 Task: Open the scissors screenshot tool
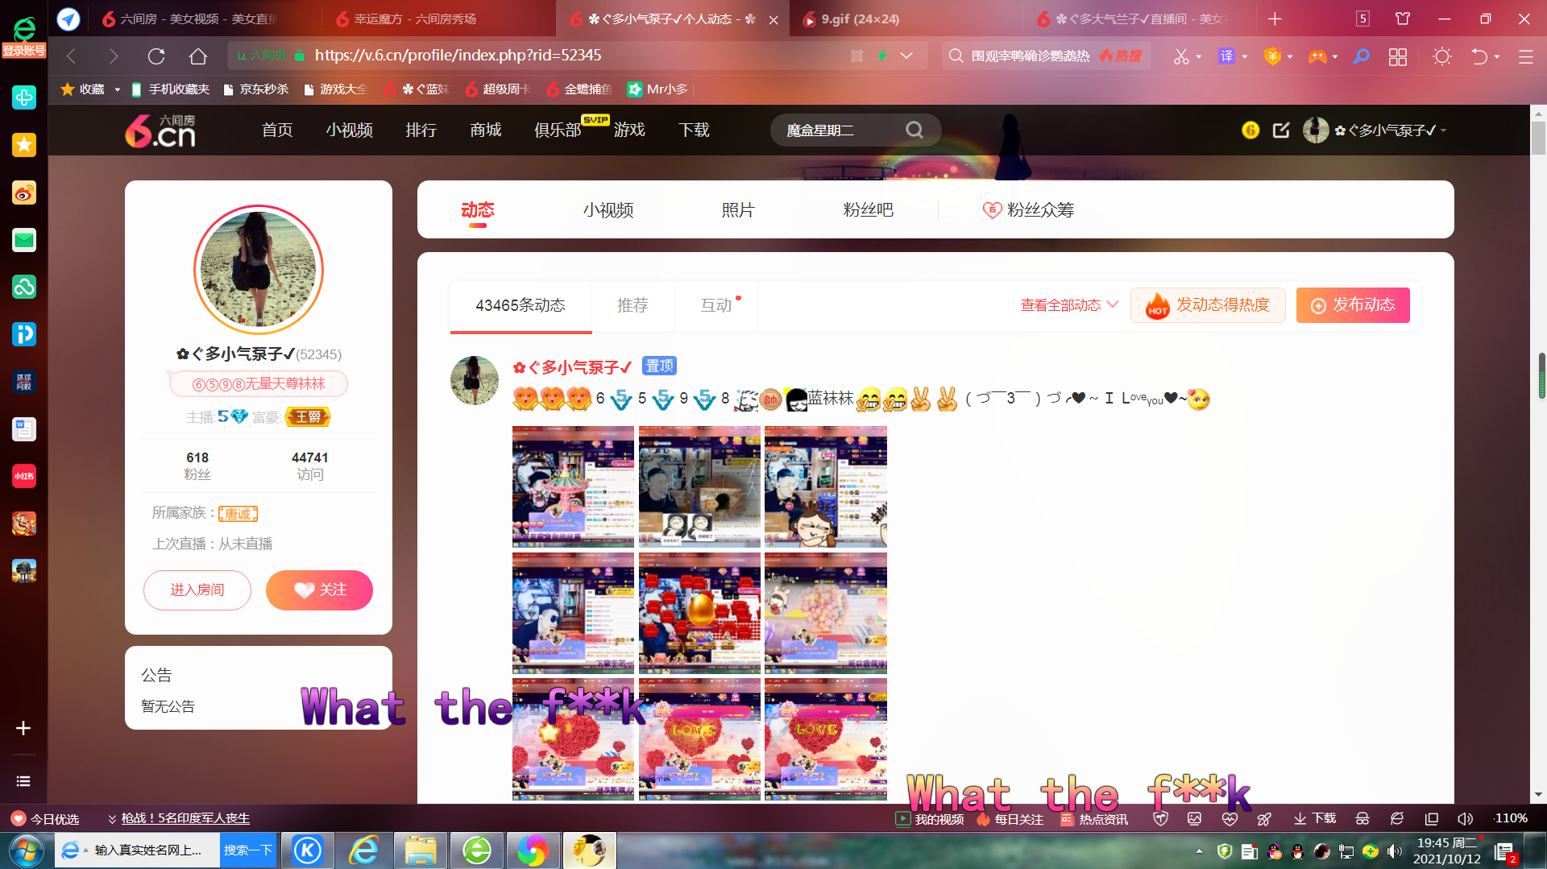[x=1181, y=56]
